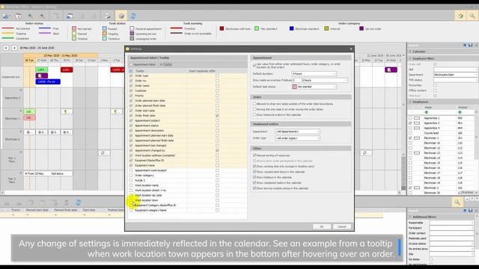Screen dimensions: 479x269
Task: Open the overdue delay unit hours dropdown
Action: [325, 80]
